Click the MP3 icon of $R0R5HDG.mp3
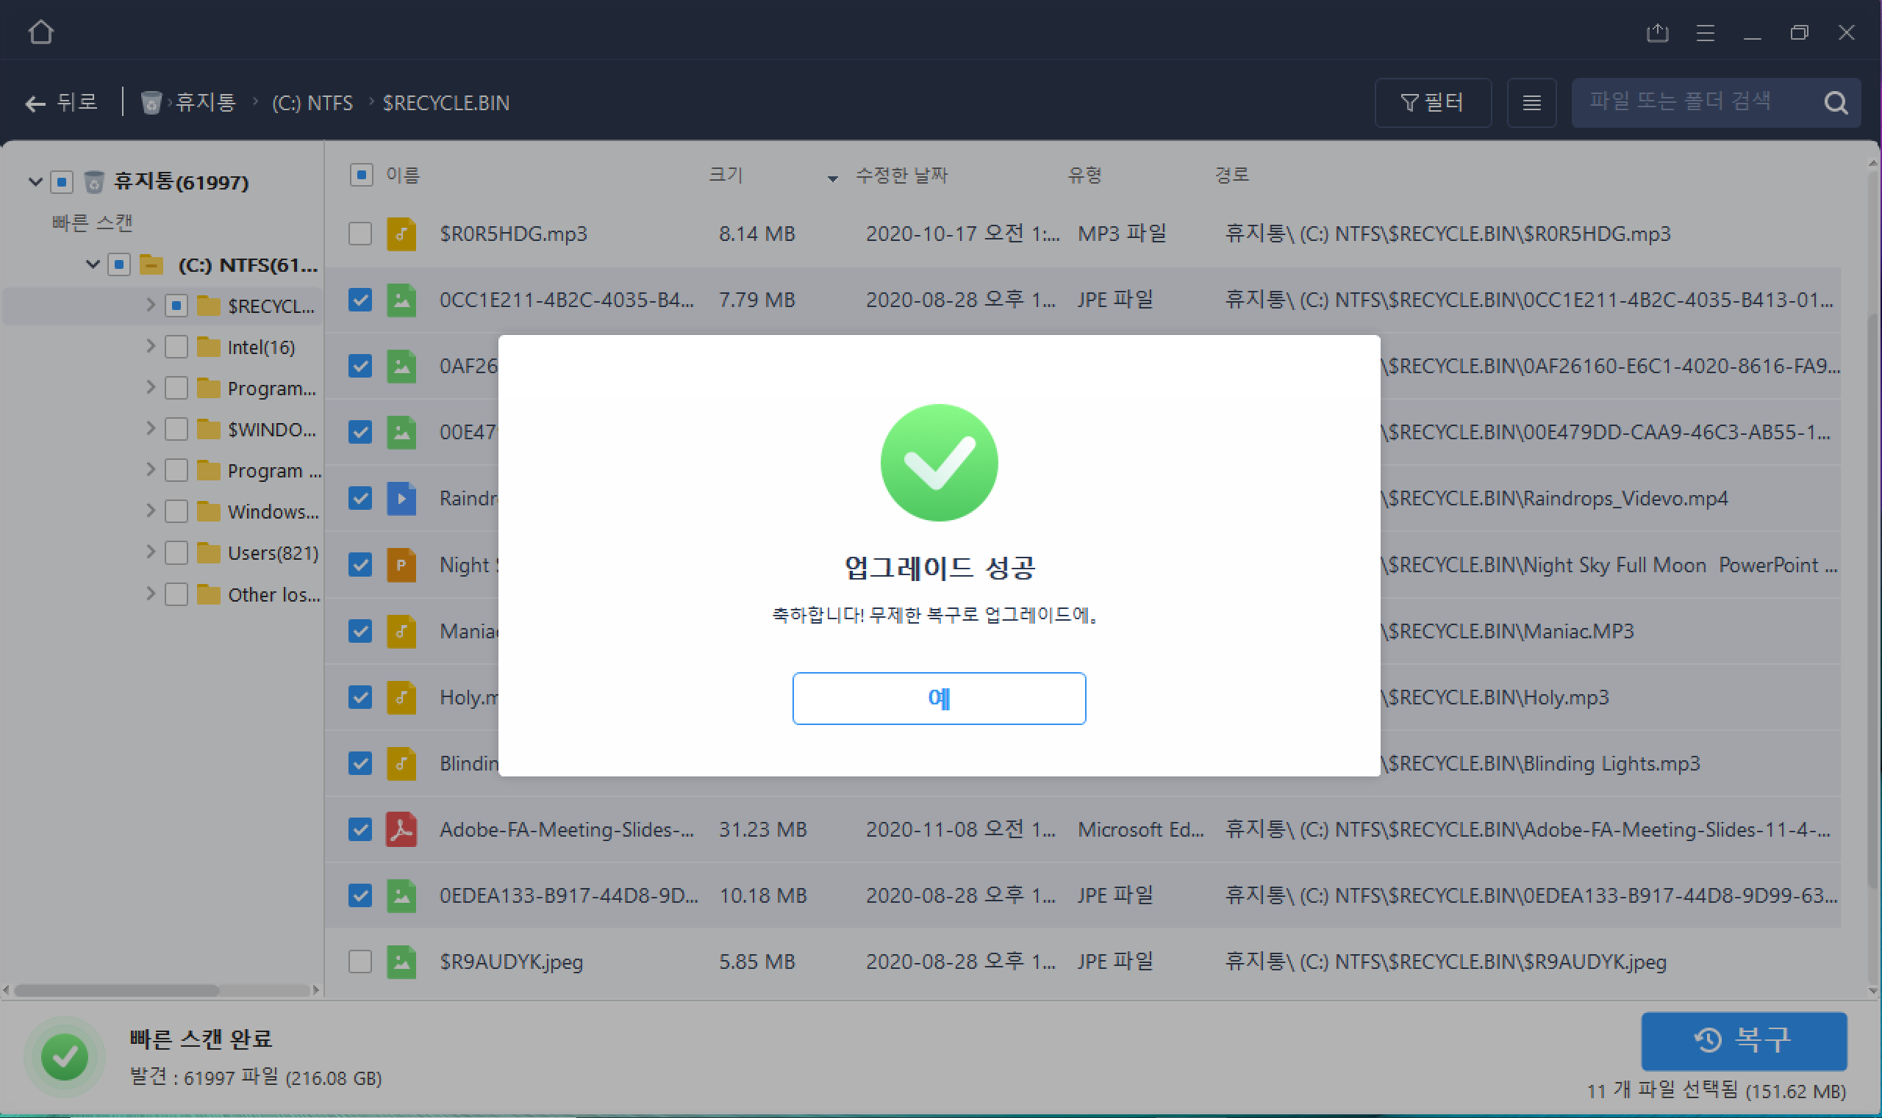Screen dimensions: 1882x1118 pyautogui.click(x=401, y=234)
